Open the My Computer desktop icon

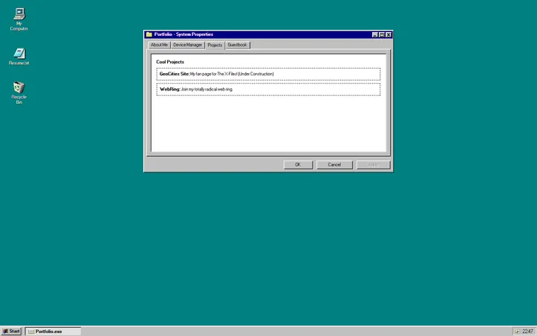(19, 13)
